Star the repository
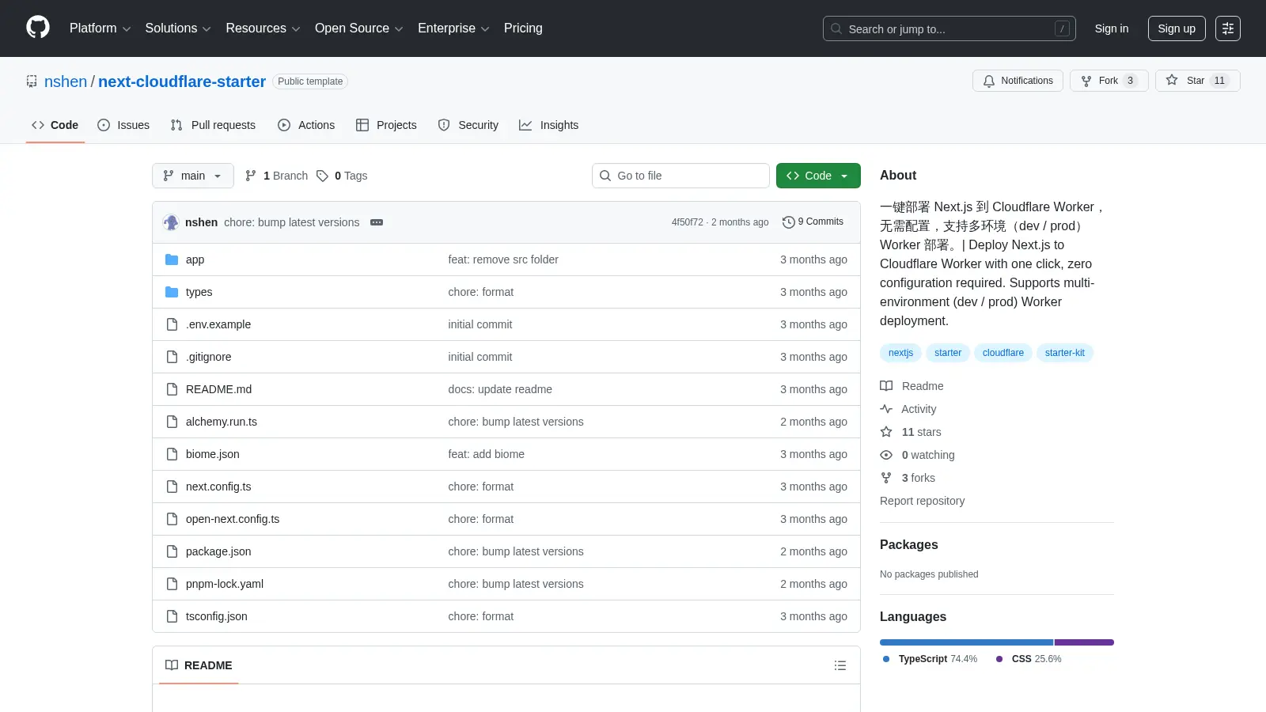The image size is (1266, 712). [x=1197, y=81]
